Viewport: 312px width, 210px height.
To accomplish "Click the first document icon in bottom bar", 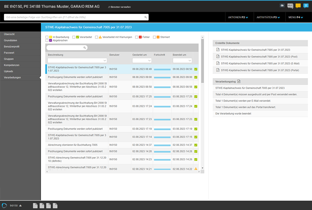I will point(35,206).
